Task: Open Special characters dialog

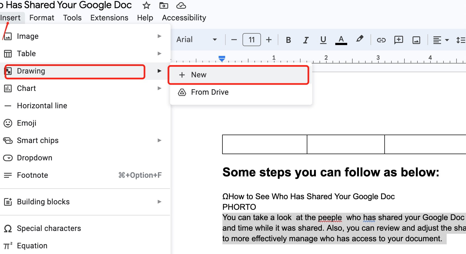Action: point(85,228)
